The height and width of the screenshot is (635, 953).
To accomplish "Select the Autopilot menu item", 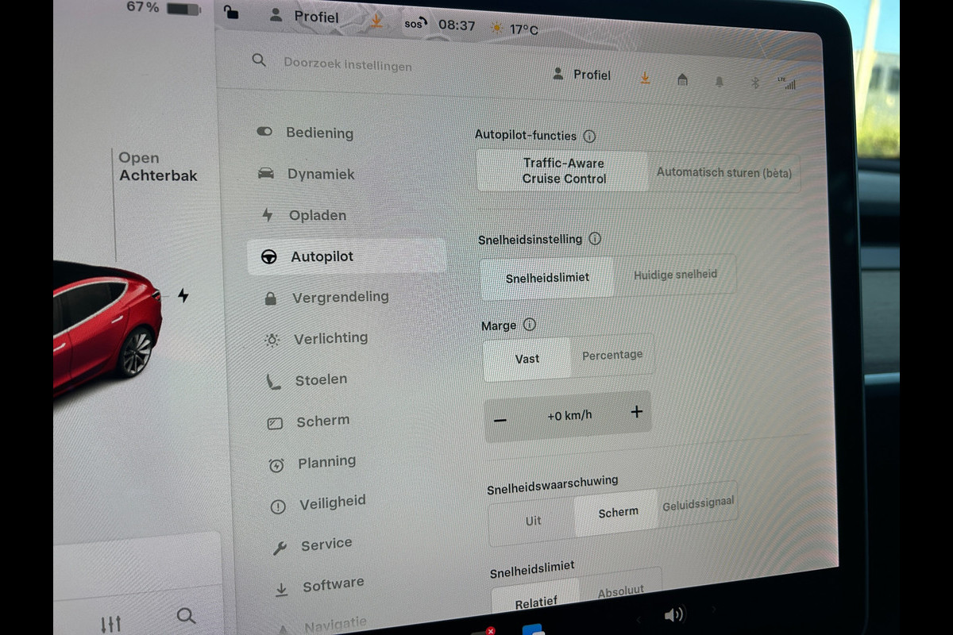I will 346,256.
